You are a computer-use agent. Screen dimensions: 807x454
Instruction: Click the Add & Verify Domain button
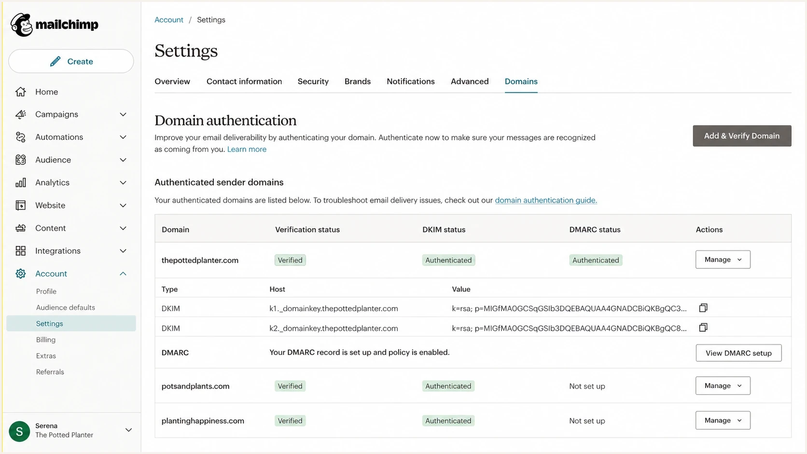(742, 136)
